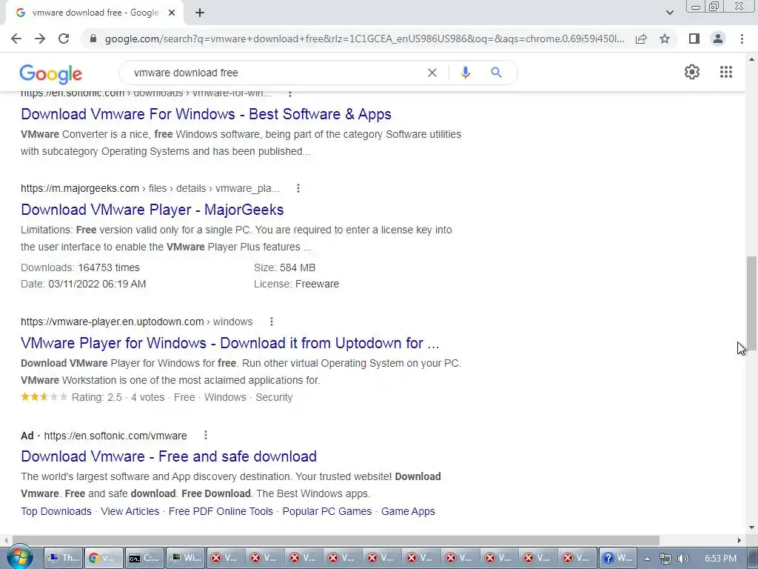Open the new tab plus button

pyautogui.click(x=200, y=13)
